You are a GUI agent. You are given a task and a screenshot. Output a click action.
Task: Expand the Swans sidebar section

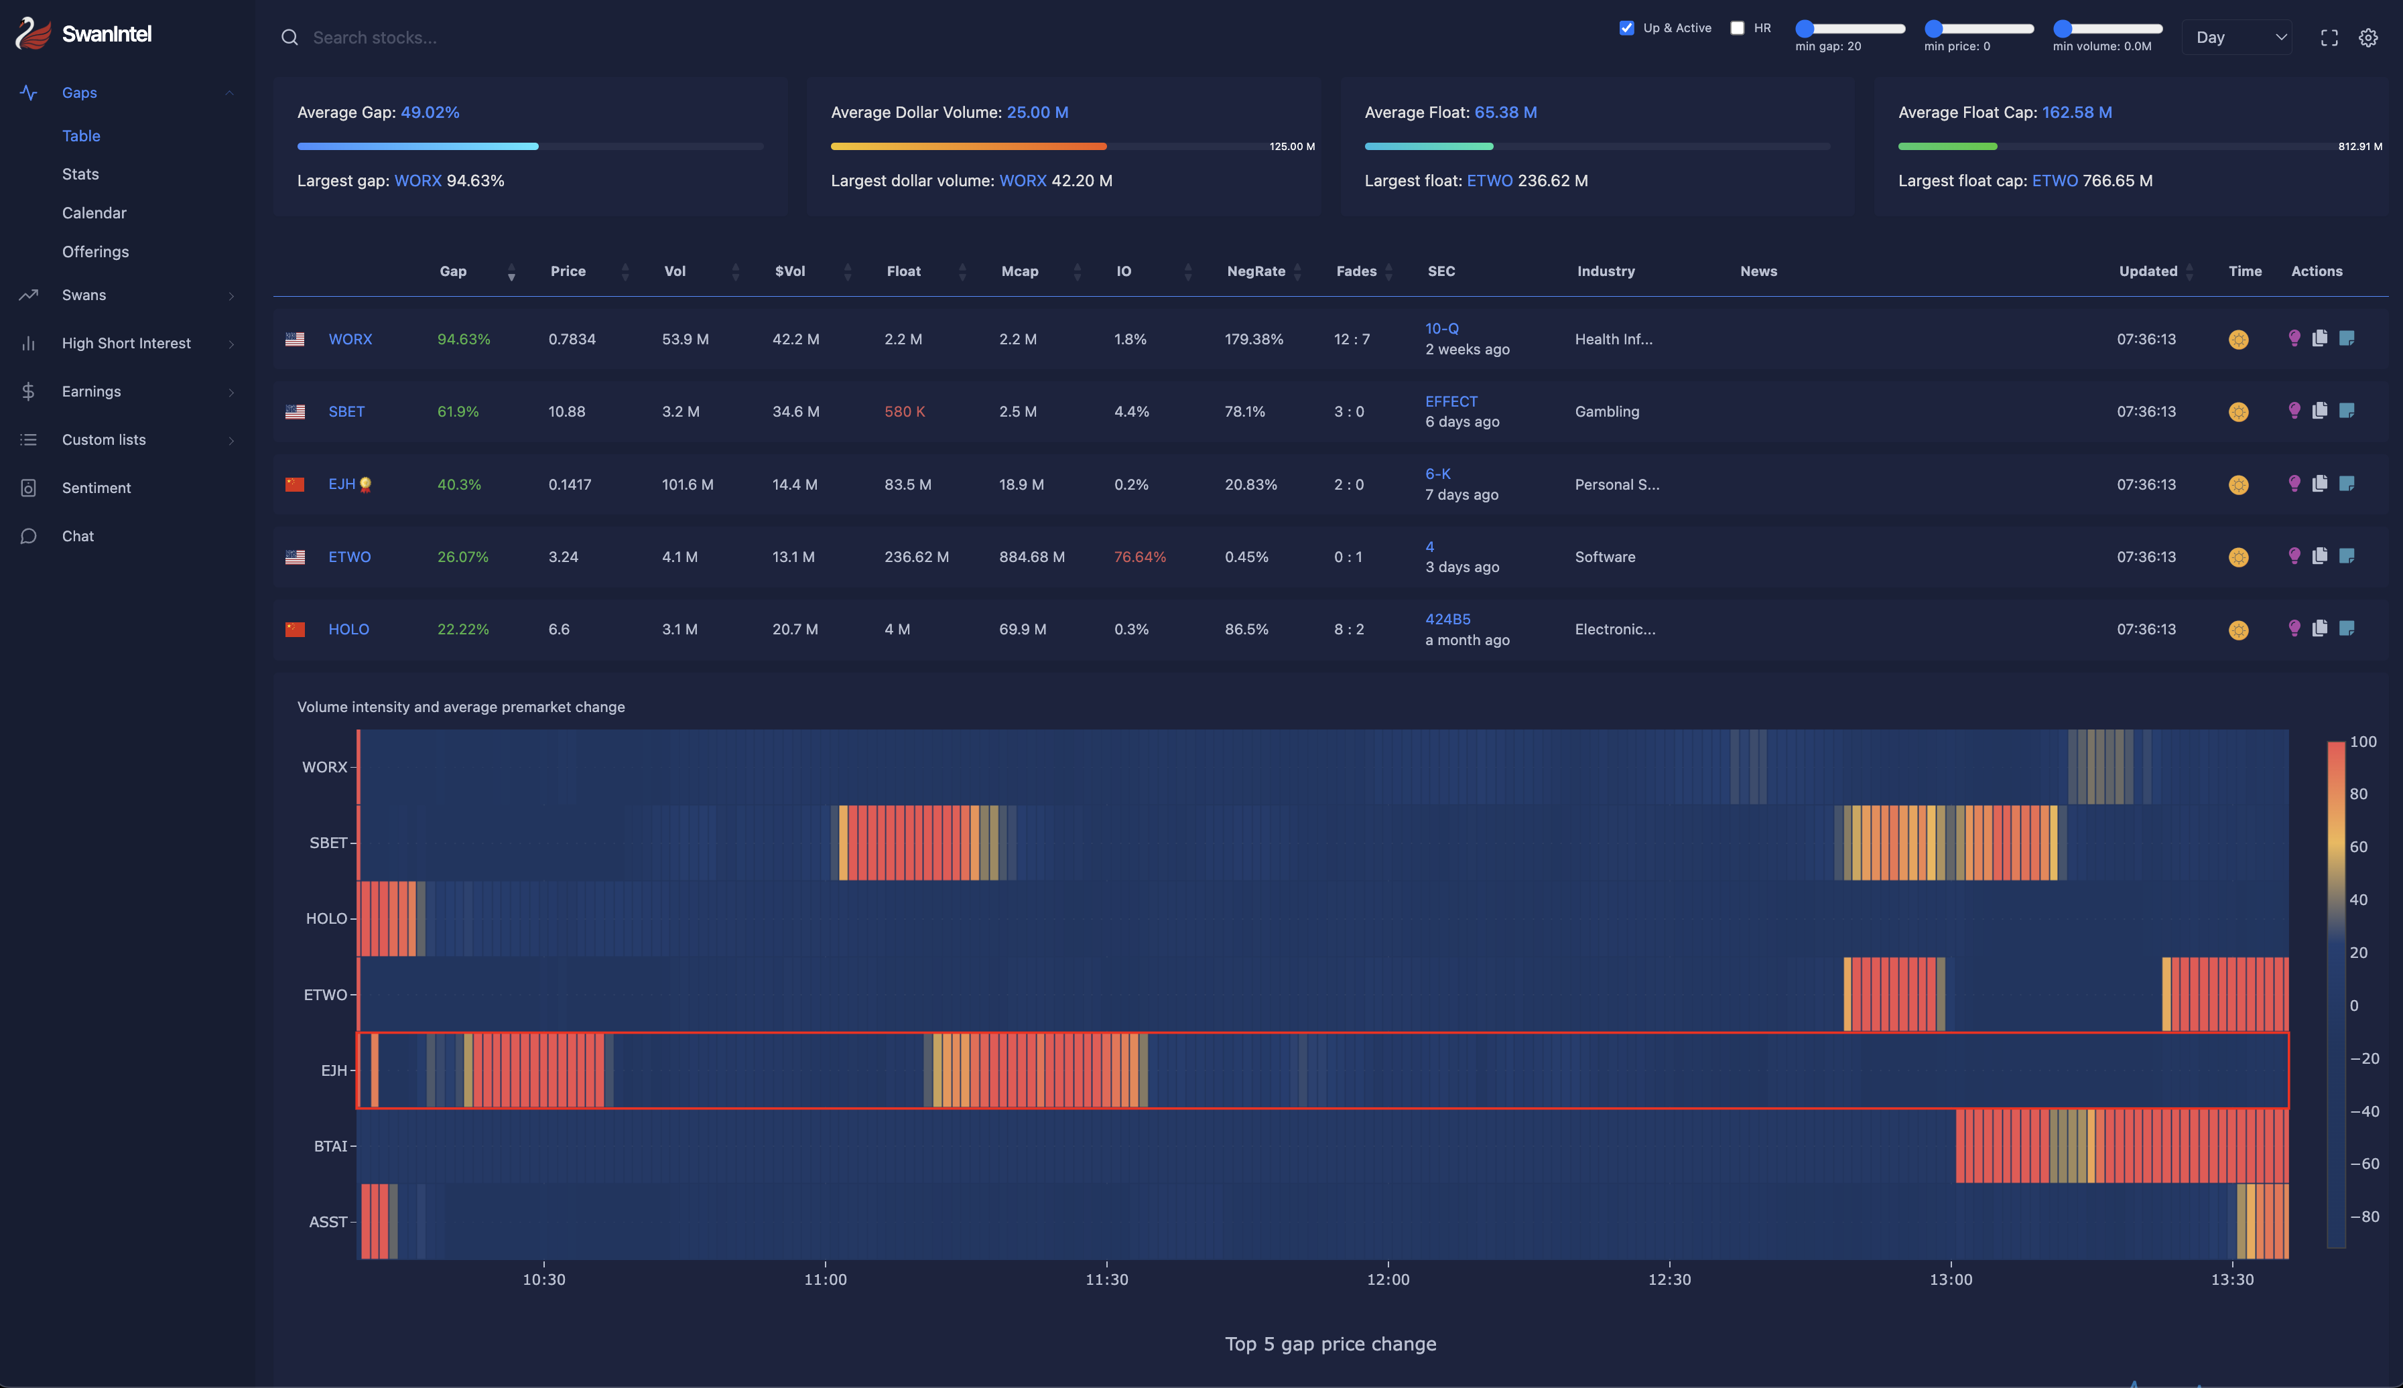tap(231, 295)
